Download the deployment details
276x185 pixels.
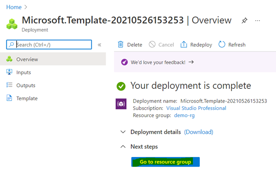click(x=199, y=132)
